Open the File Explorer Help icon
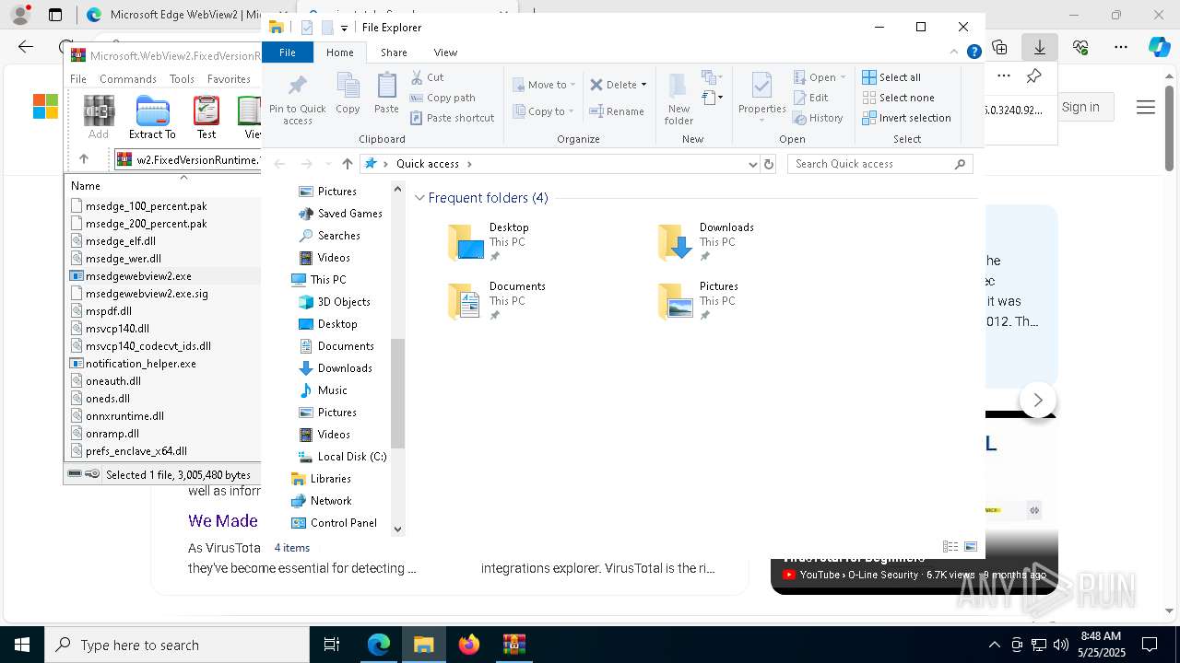The height and width of the screenshot is (663, 1180). pos(973,52)
